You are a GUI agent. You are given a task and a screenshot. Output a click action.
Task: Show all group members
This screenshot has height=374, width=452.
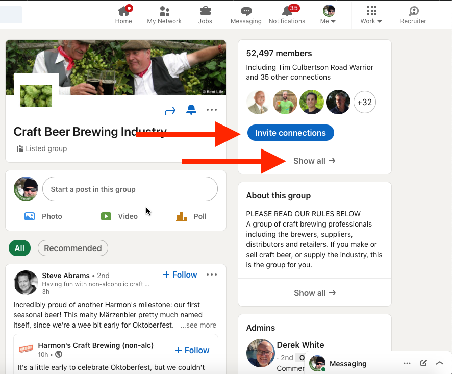click(314, 161)
